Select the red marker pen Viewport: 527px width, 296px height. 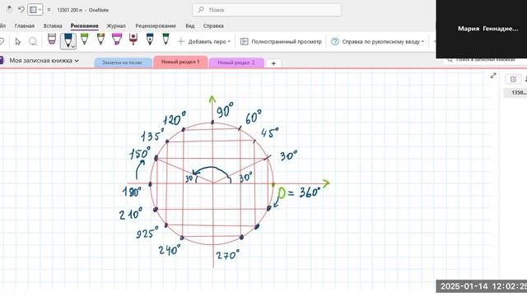[133, 39]
